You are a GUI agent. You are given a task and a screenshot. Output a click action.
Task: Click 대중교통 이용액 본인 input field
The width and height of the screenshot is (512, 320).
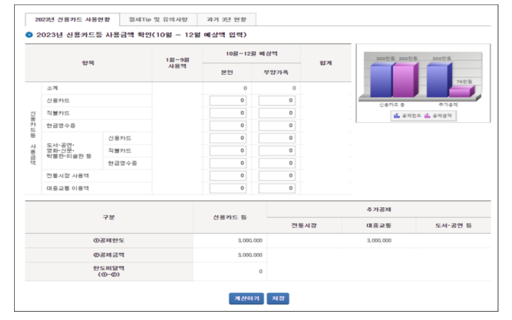tap(228, 188)
